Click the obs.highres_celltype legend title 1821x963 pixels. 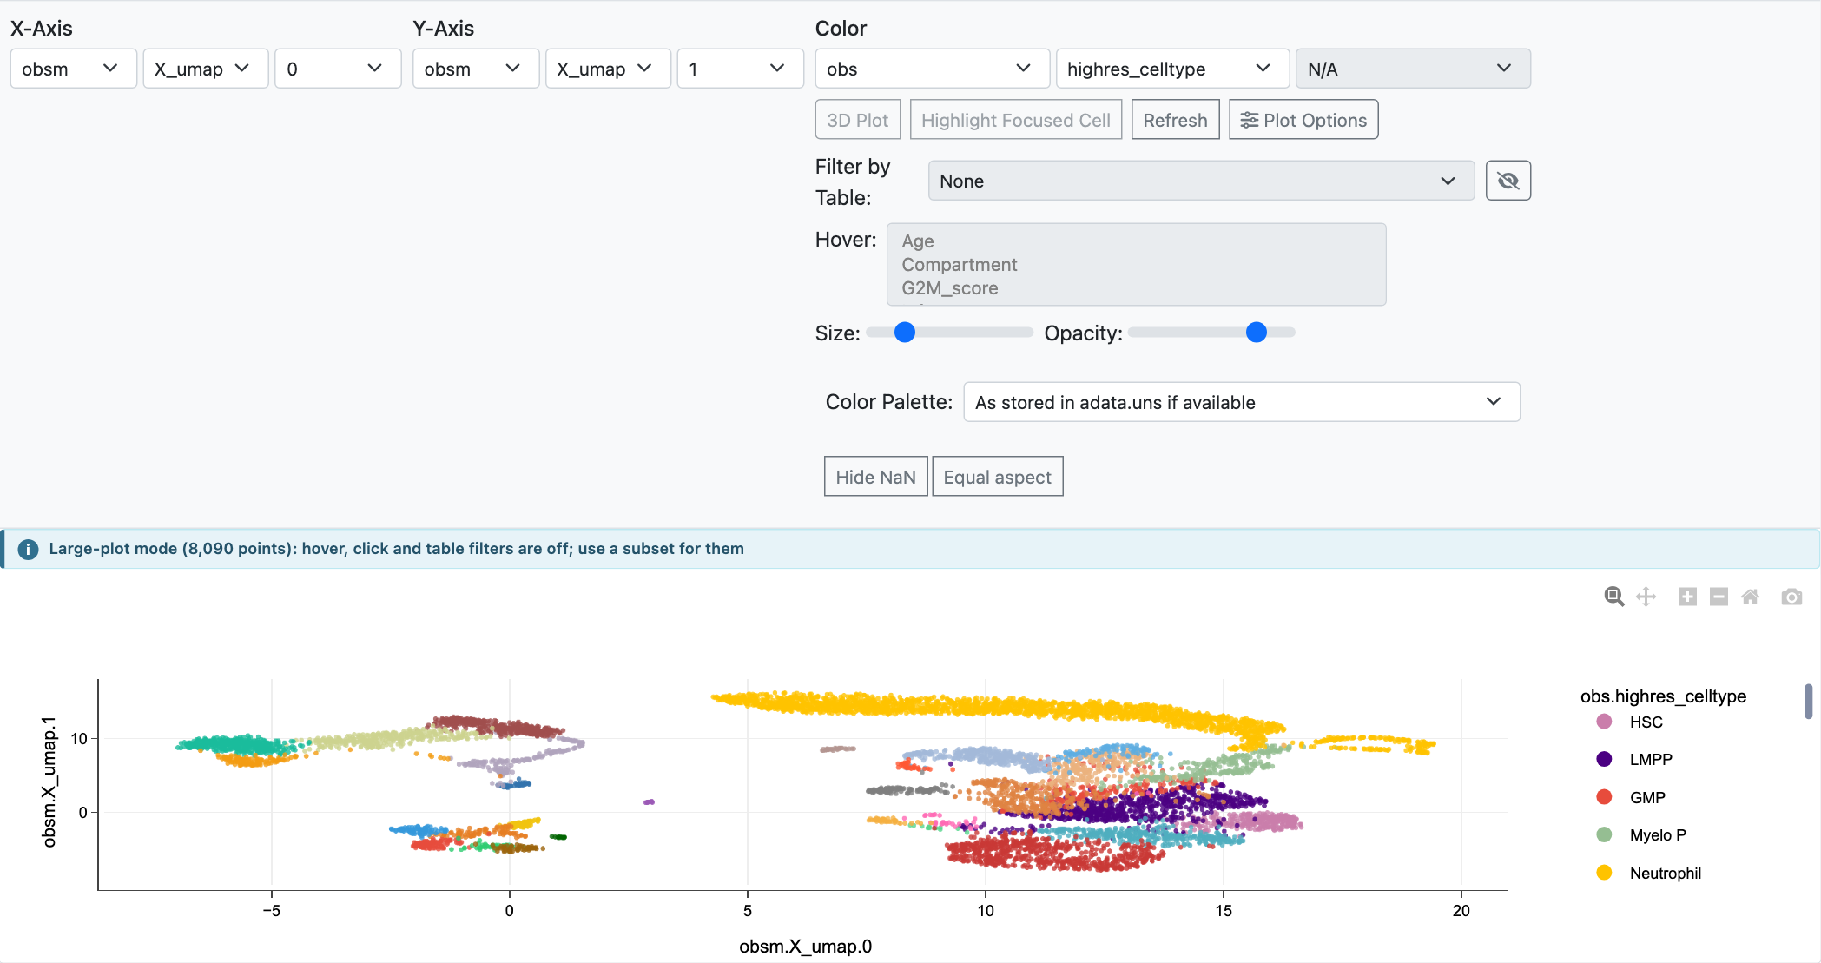[x=1663, y=696]
